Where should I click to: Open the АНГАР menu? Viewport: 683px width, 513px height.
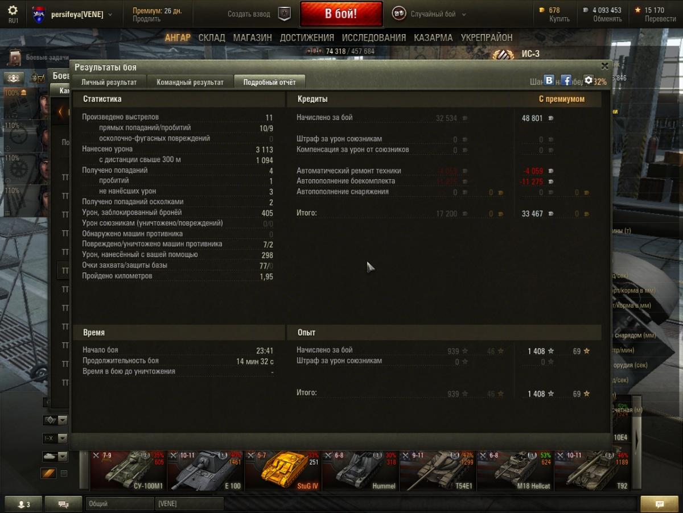[178, 38]
